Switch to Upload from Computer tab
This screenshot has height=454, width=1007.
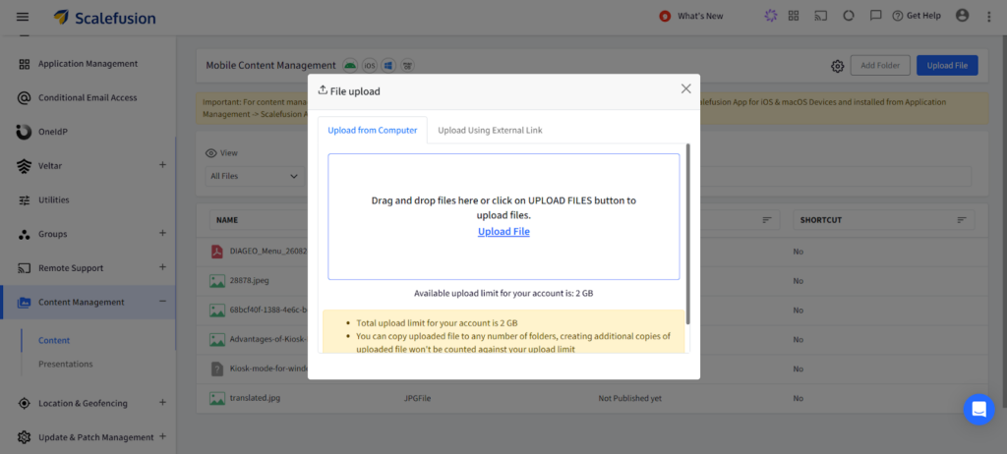pyautogui.click(x=373, y=131)
